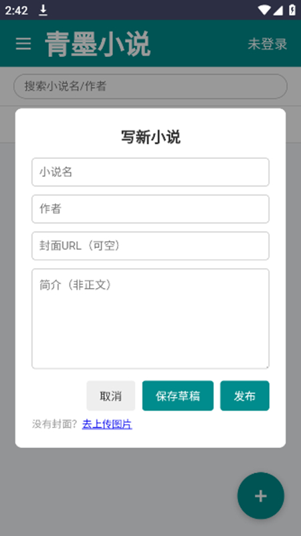Tap the cellular signal icon
This screenshot has height=536, width=301.
coord(278,10)
